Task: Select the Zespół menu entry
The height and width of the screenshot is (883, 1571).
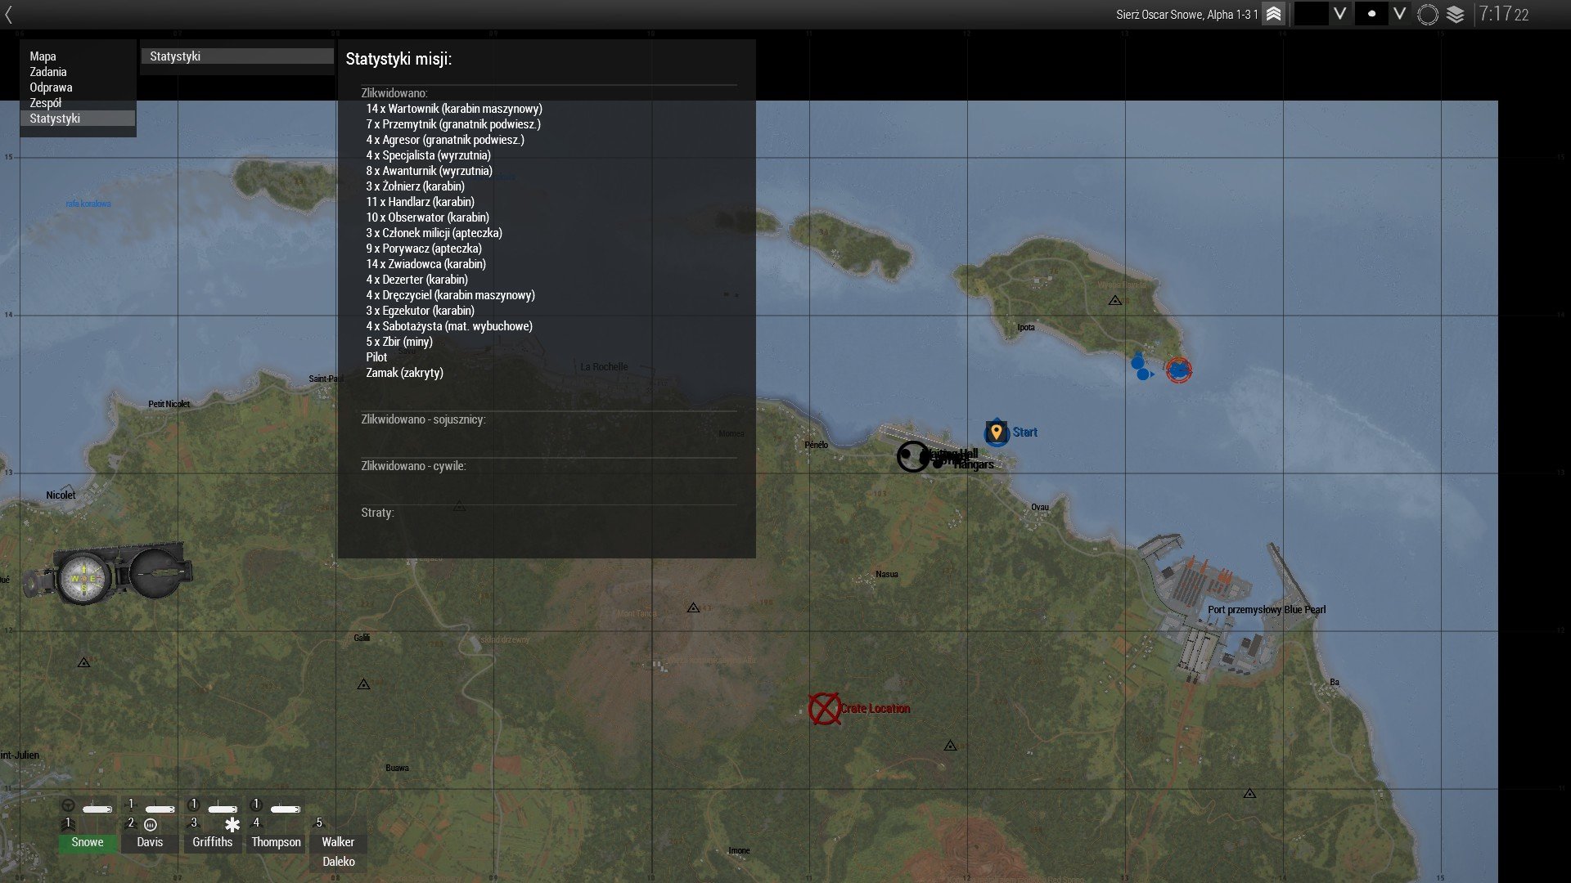Action: pos(45,103)
